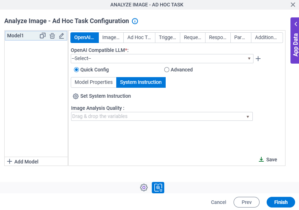Click the App Data vertical label

[295, 45]
